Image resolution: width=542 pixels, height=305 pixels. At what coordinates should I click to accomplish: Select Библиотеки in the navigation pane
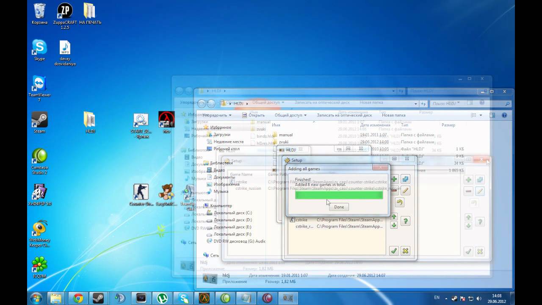(221, 163)
